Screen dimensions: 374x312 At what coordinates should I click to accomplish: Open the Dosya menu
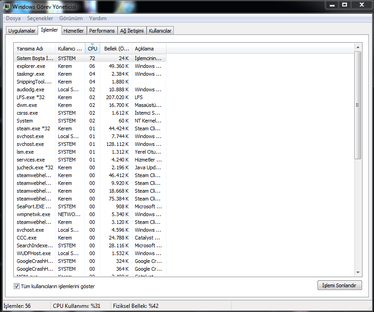(13, 18)
